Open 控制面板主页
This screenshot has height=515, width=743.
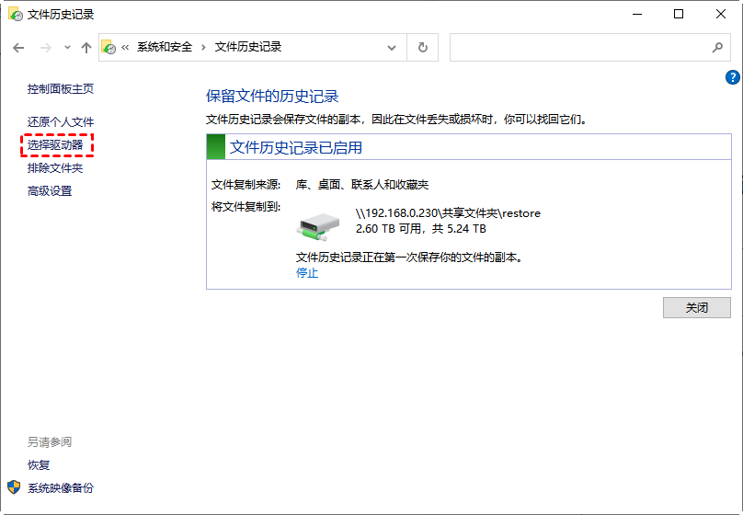[x=60, y=88]
